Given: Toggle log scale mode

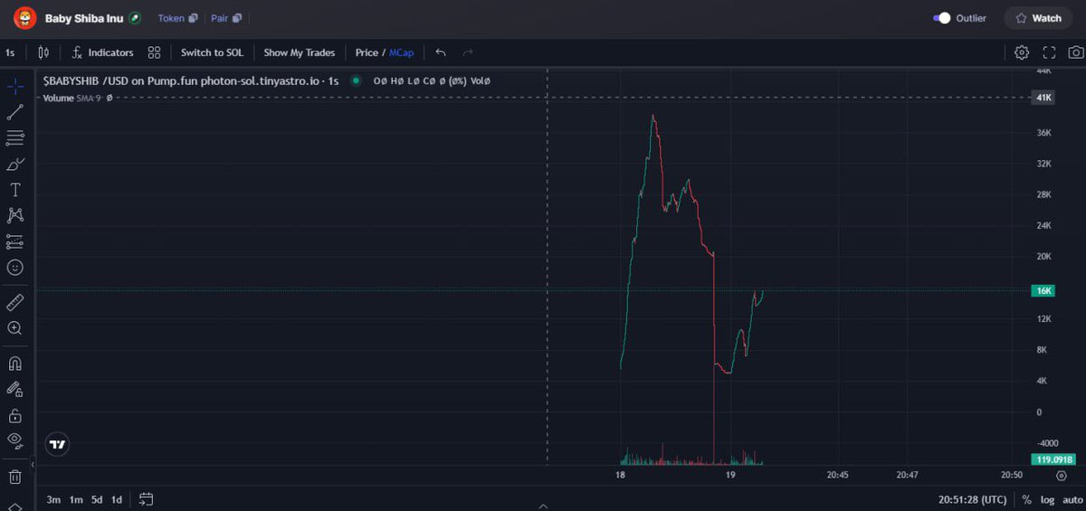Looking at the screenshot, I should tap(1047, 499).
